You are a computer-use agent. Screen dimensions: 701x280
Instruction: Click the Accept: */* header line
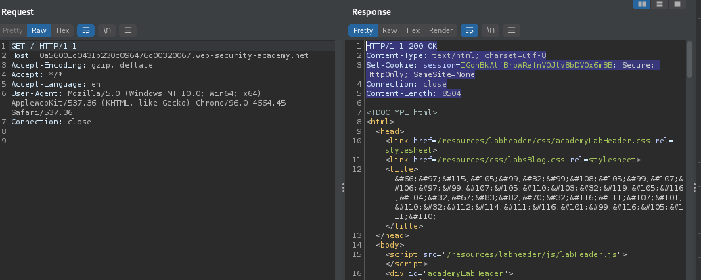(x=37, y=74)
